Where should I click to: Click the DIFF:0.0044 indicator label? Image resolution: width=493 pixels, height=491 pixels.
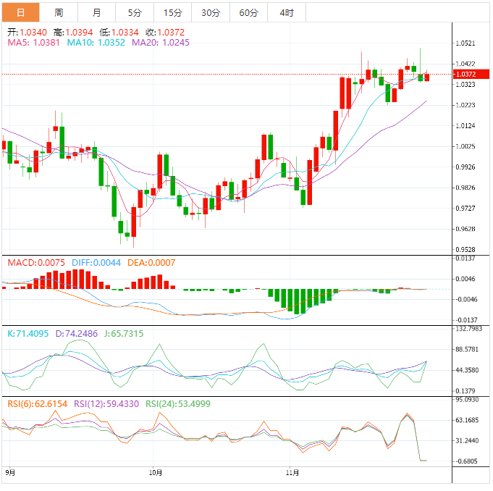(x=96, y=263)
